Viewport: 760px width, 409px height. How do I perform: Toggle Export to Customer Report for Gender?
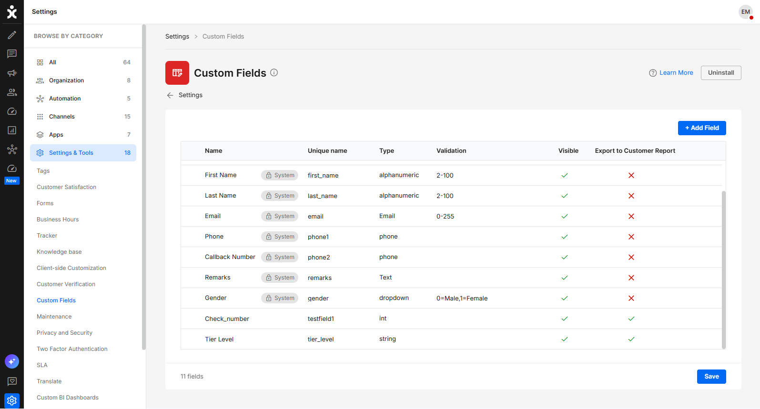(631, 299)
